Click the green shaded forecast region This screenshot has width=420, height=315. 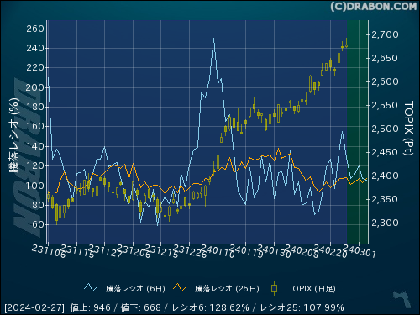point(358,132)
